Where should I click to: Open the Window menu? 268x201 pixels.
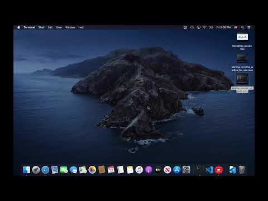coord(70,27)
